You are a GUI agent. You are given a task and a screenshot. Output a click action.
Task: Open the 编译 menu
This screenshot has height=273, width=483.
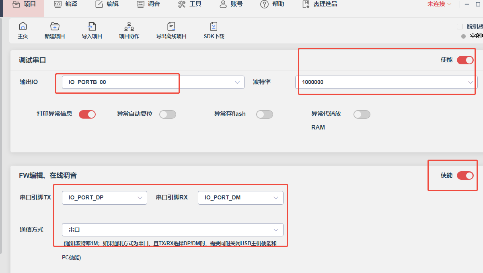point(66,4)
